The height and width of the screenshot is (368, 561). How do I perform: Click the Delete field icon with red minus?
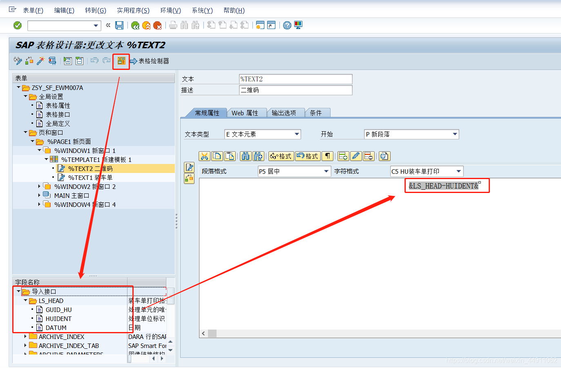click(x=369, y=156)
